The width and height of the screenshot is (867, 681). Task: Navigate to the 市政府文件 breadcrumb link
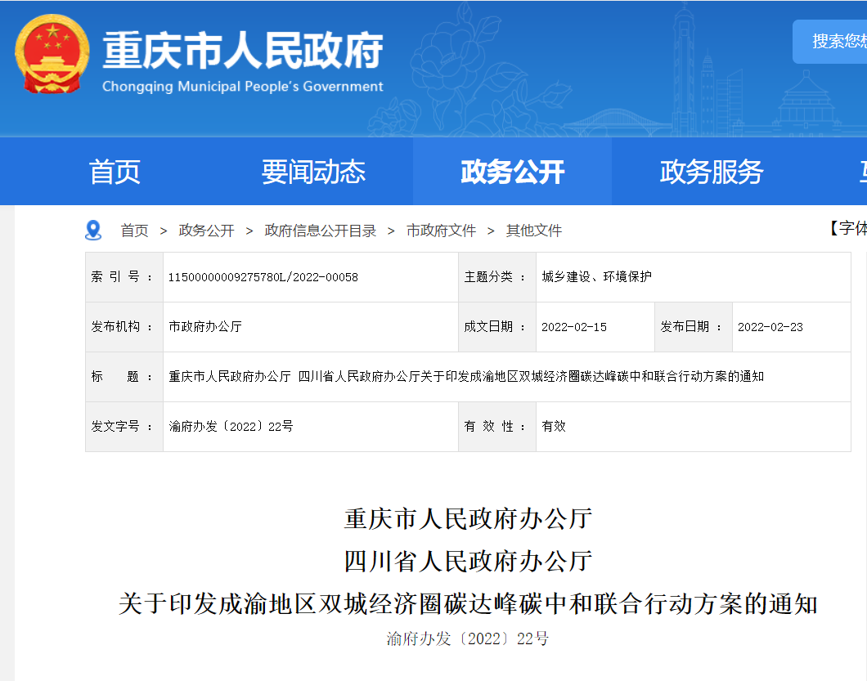coord(441,231)
